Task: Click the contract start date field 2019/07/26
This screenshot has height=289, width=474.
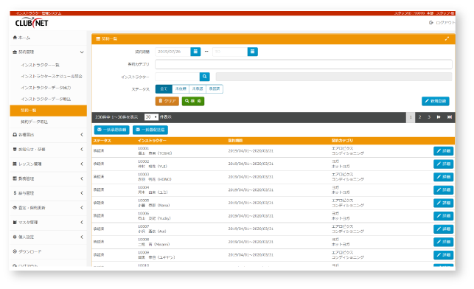Action: point(173,52)
